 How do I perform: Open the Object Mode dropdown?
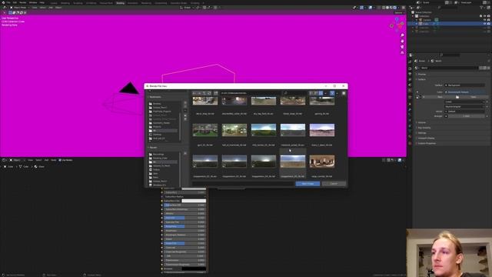(20, 8)
